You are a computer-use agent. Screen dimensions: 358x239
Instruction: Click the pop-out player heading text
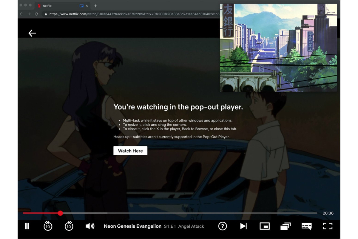tap(178, 107)
